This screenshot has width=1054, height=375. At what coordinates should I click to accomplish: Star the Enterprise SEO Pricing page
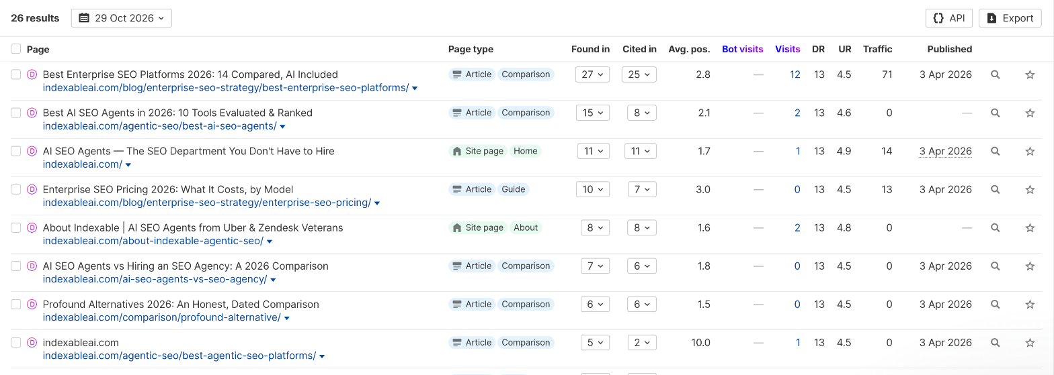[x=1030, y=189]
